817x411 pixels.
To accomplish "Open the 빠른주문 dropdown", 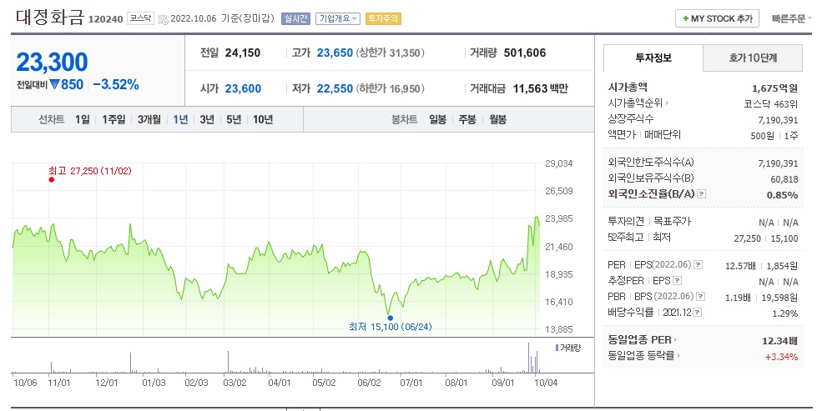I will 791,18.
